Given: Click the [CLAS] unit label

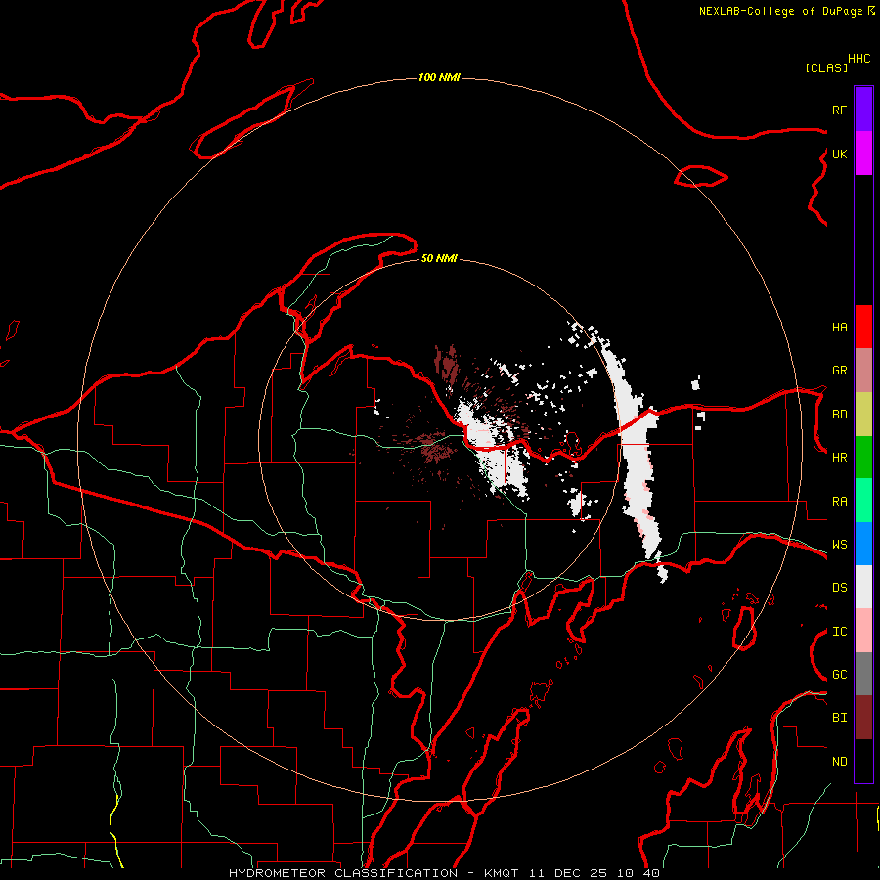Looking at the screenshot, I should [826, 67].
